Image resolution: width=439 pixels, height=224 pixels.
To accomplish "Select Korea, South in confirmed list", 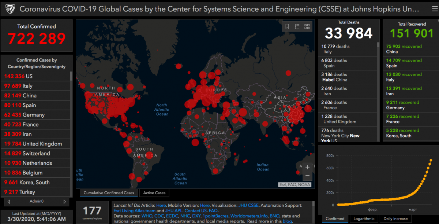I will (x=35, y=182).
